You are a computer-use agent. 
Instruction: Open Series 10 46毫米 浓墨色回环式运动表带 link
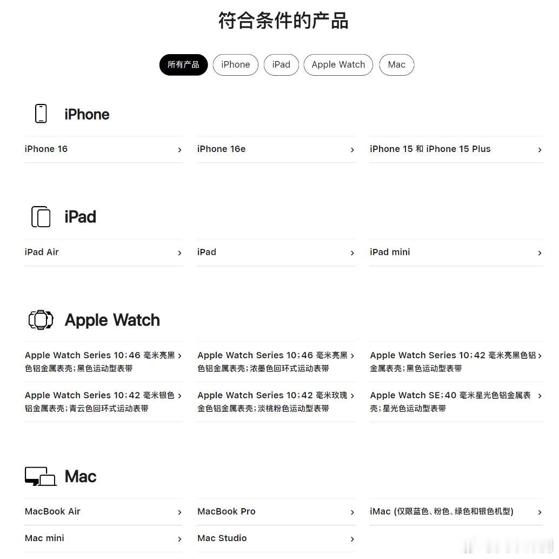tap(276, 361)
